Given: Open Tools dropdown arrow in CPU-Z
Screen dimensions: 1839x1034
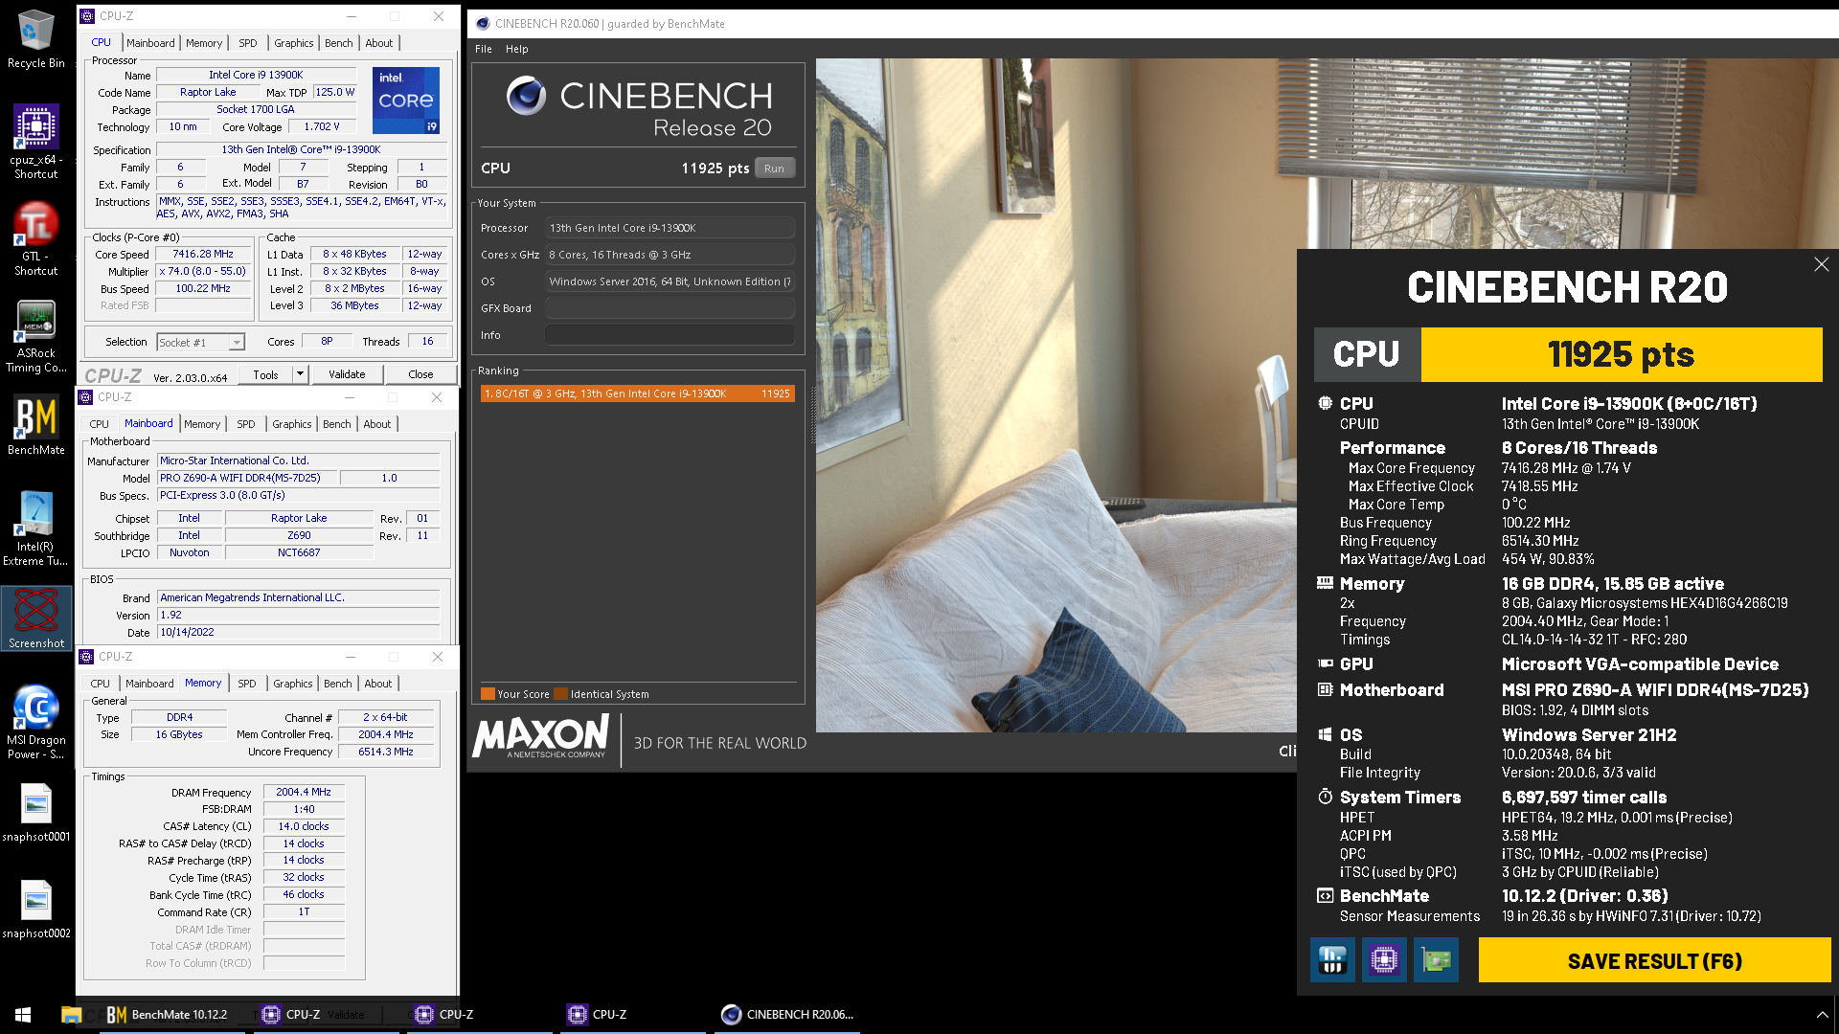Looking at the screenshot, I should 300,373.
